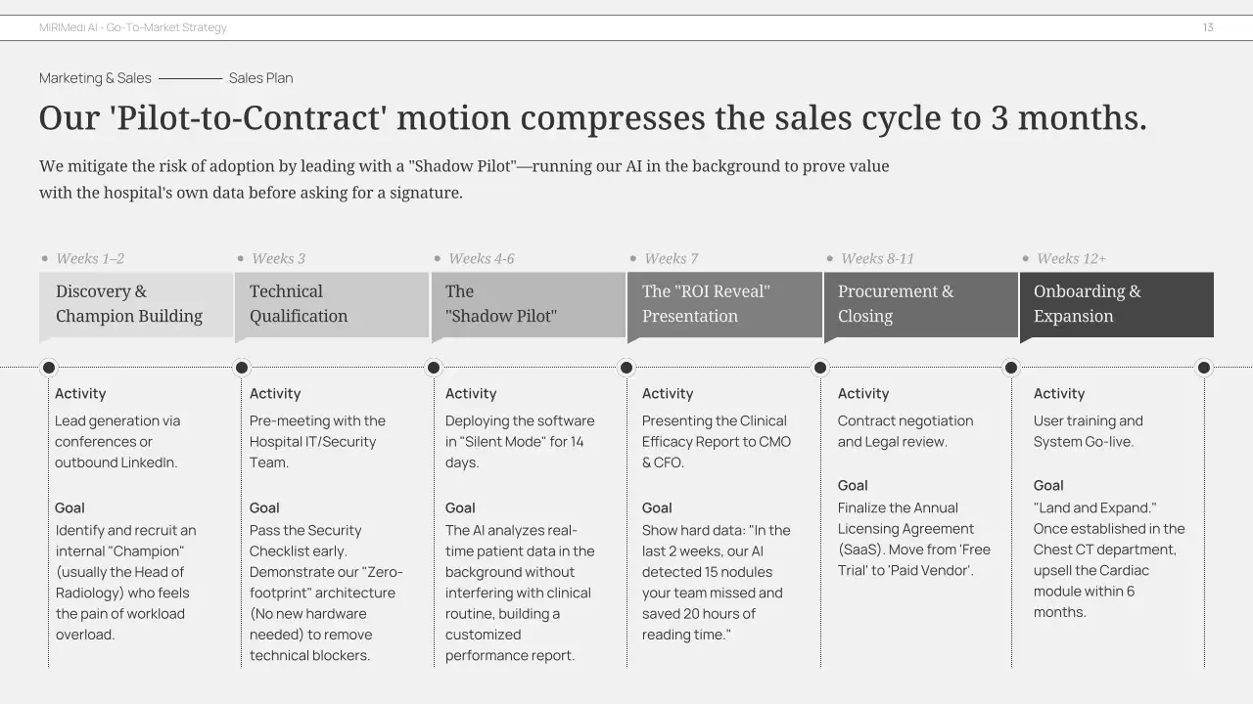Select the "Weeks 12+" label
1253x704 pixels.
point(1071,258)
